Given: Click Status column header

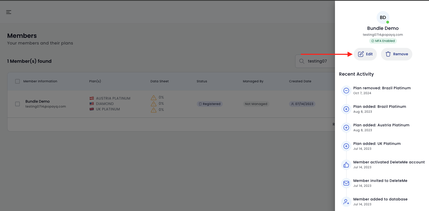Looking at the screenshot, I should pos(202,81).
